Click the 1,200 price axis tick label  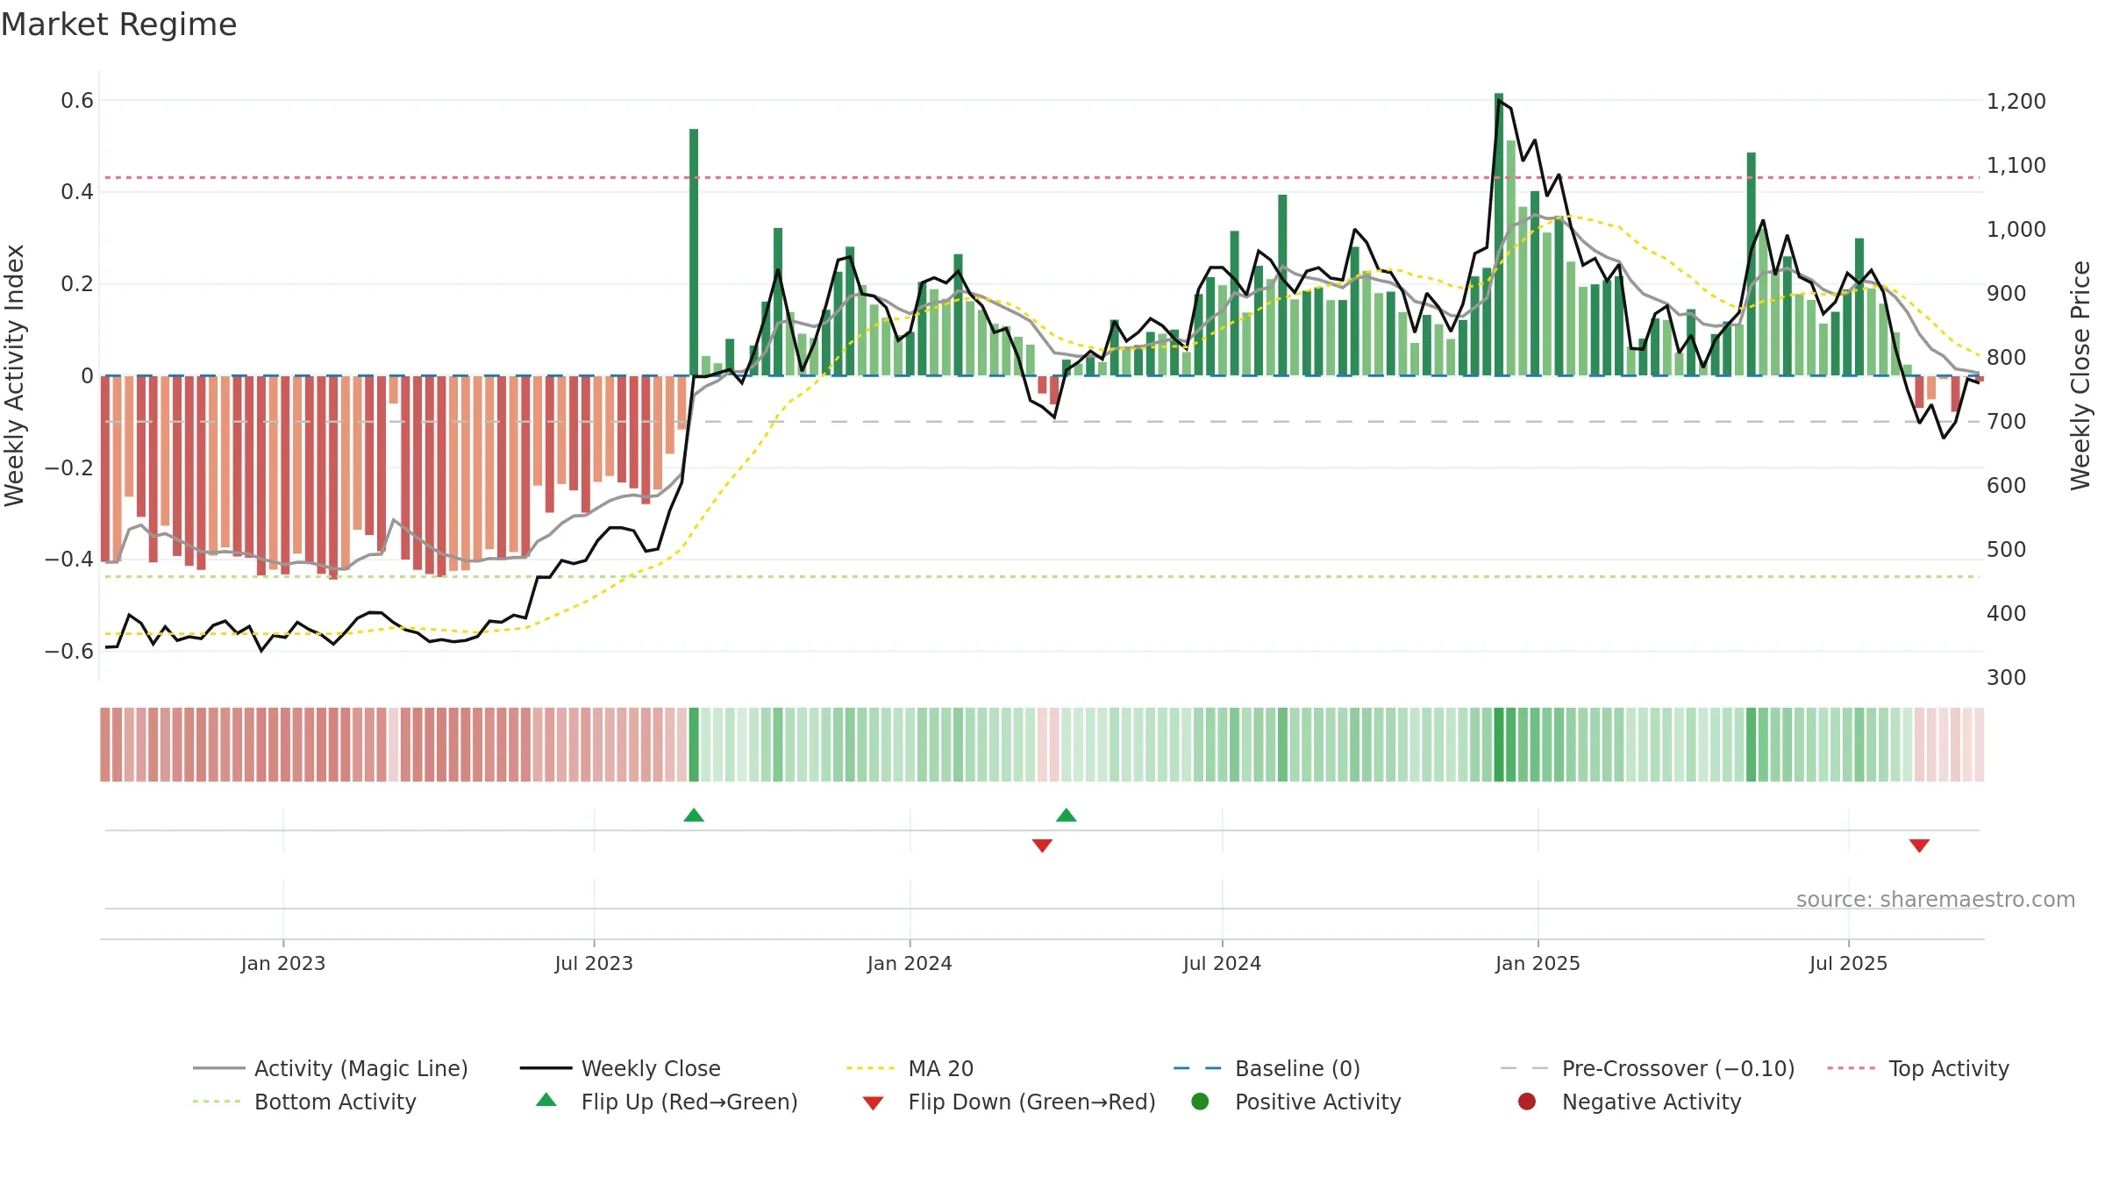[2016, 102]
